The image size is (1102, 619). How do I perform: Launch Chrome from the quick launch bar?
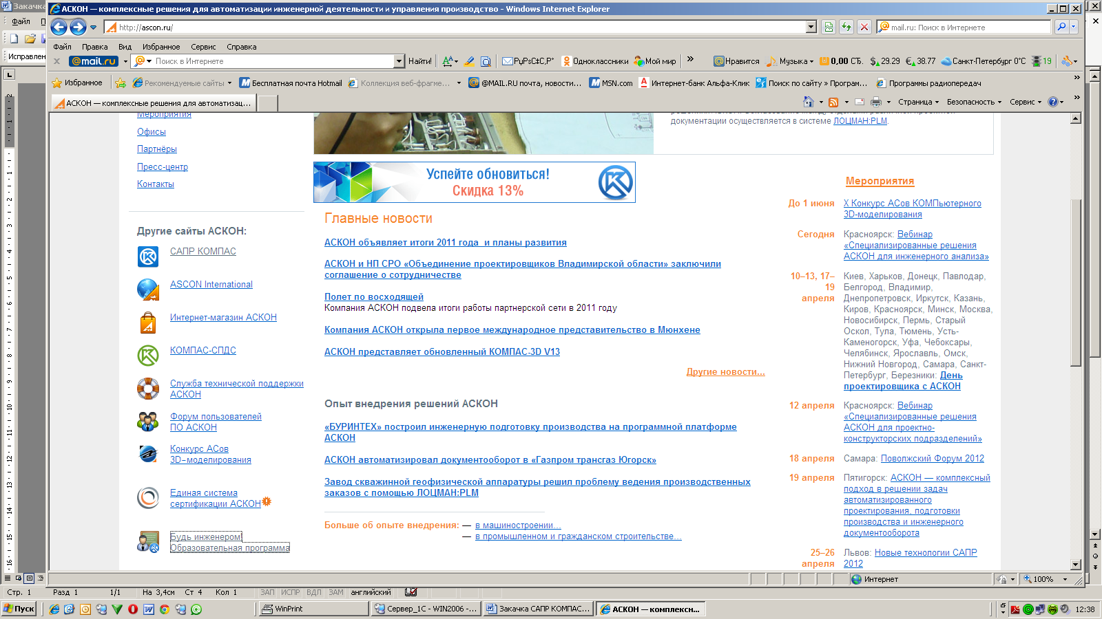point(165,609)
